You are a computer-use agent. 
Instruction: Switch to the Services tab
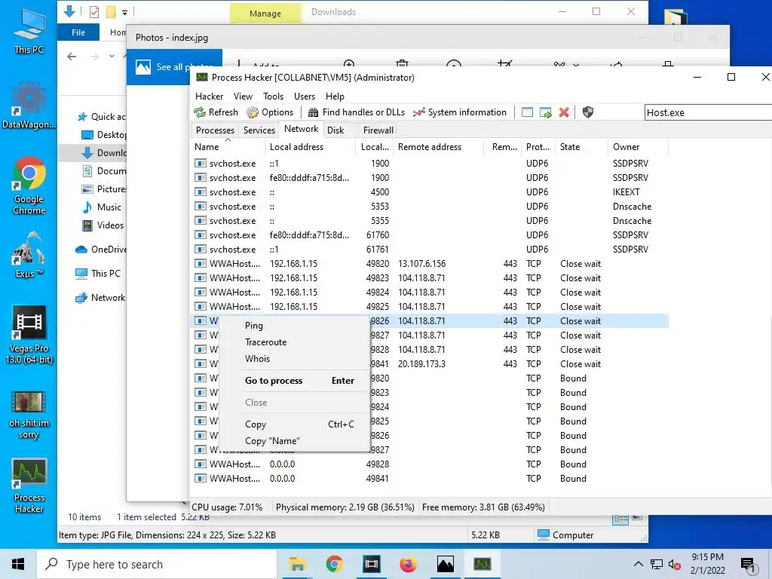click(259, 130)
